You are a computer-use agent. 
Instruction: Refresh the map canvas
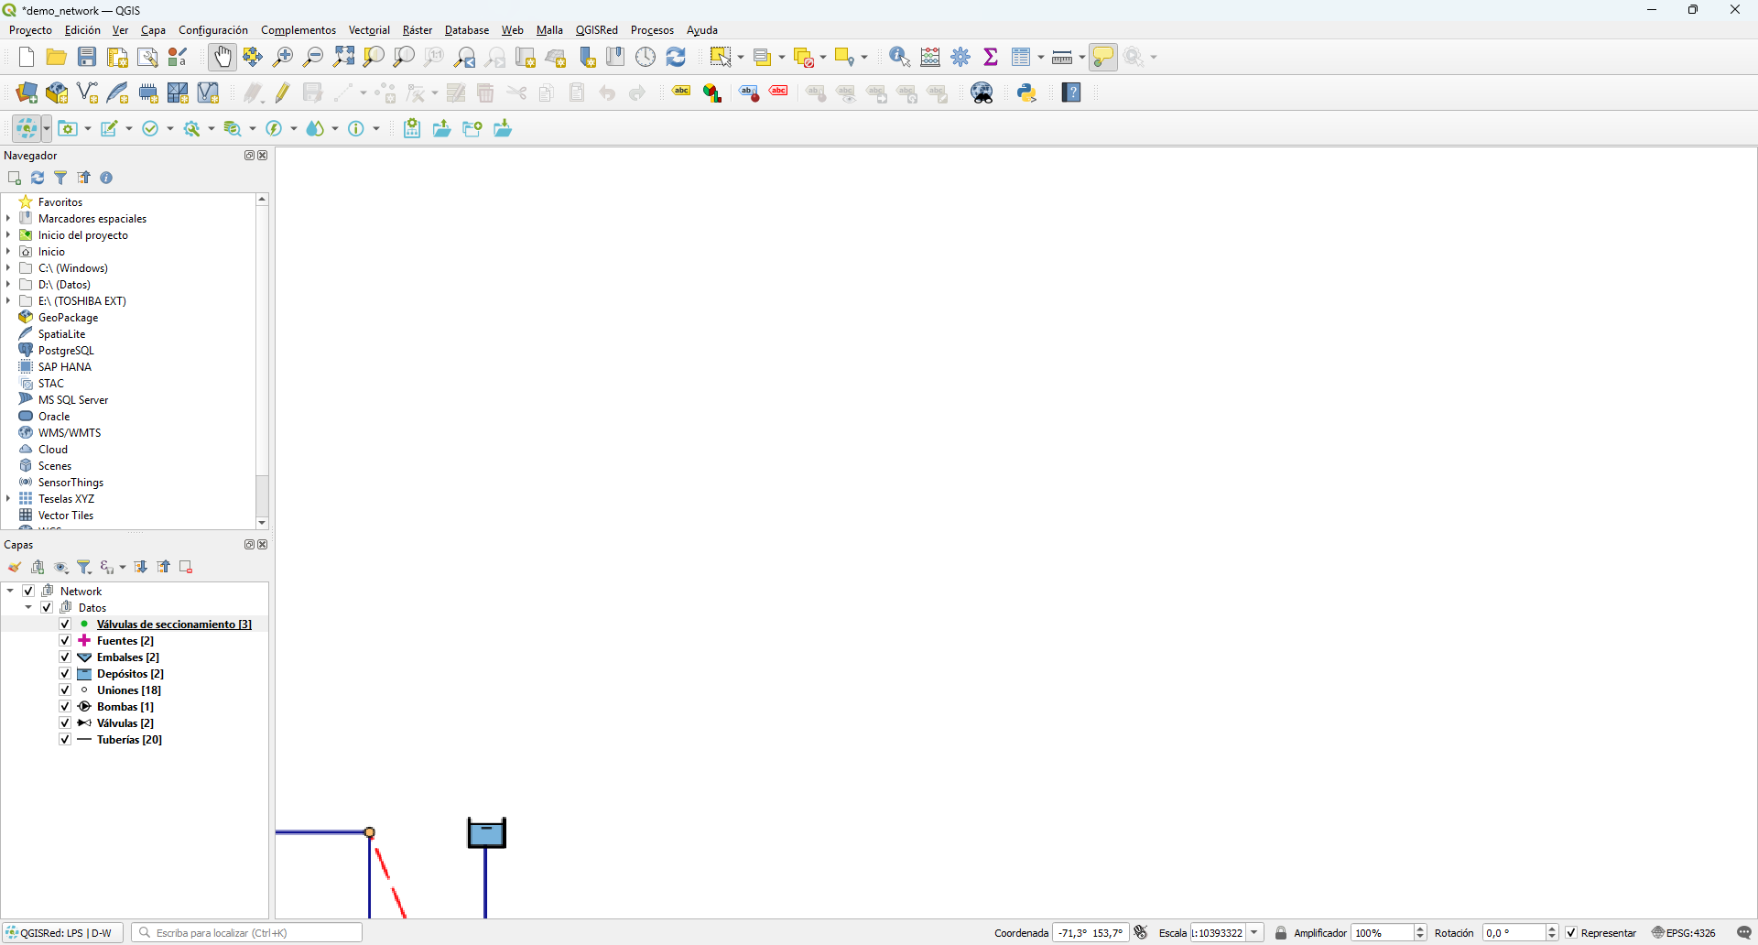676,57
